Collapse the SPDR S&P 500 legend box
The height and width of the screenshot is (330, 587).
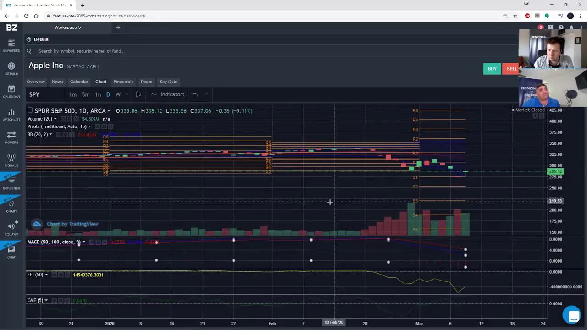[30, 110]
